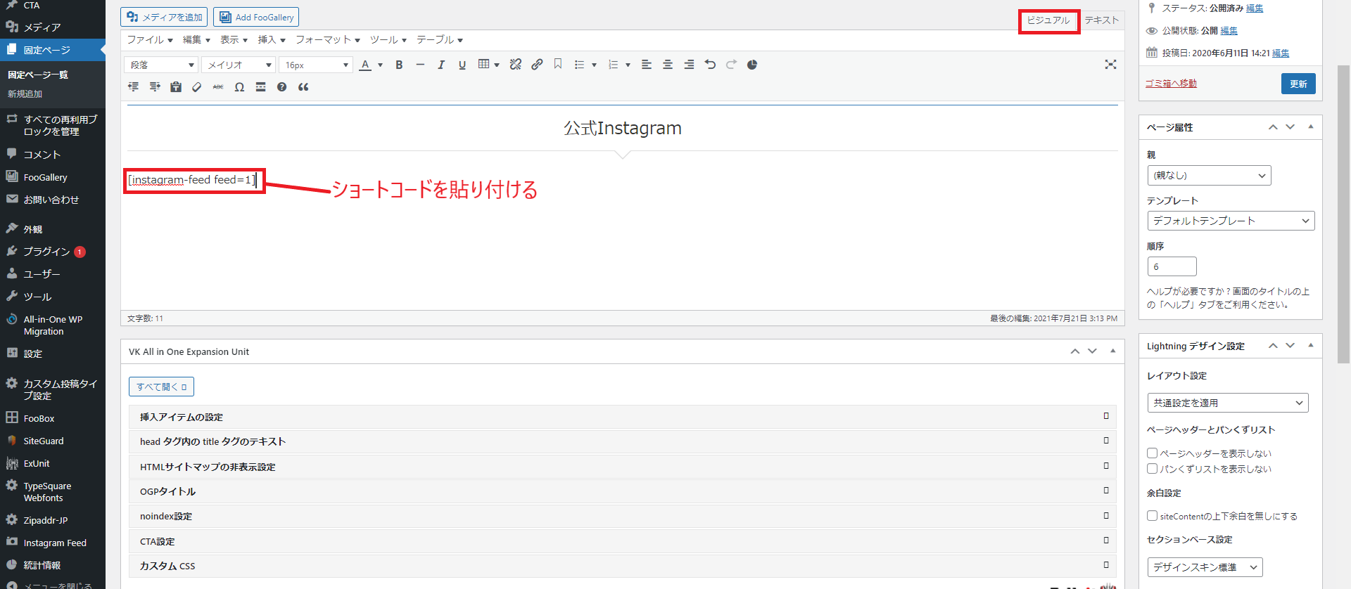Check the 'パンくずリストを表示しない' option
The height and width of the screenshot is (589, 1351).
pyautogui.click(x=1152, y=469)
